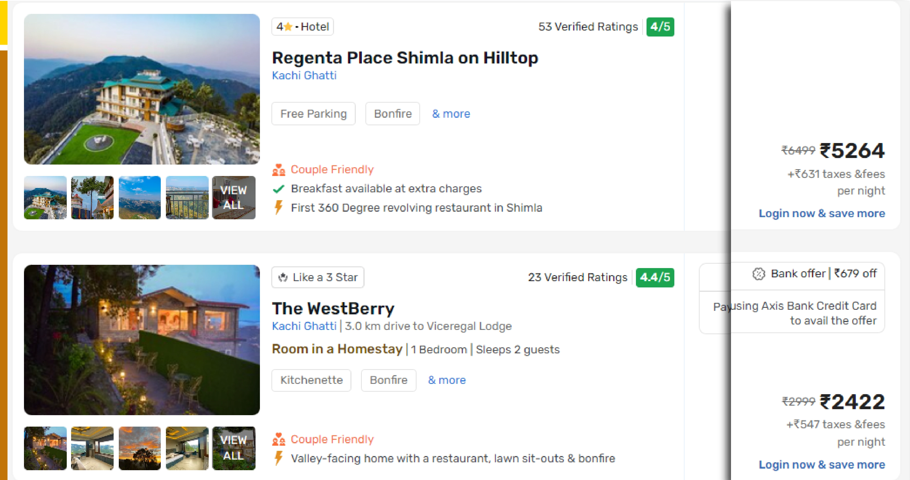Click the star icon in 4-star Hotel tag
Screen dimensions: 910x480
tap(288, 27)
